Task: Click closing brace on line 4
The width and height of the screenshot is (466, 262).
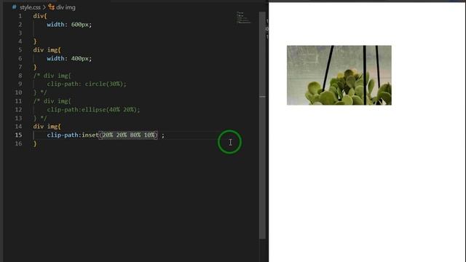Action: pos(35,41)
